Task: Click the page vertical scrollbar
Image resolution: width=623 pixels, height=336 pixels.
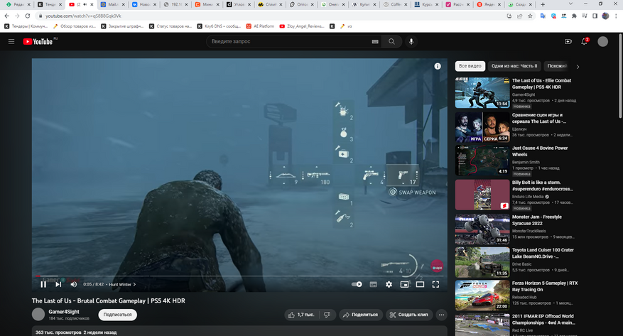Action: 620,75
